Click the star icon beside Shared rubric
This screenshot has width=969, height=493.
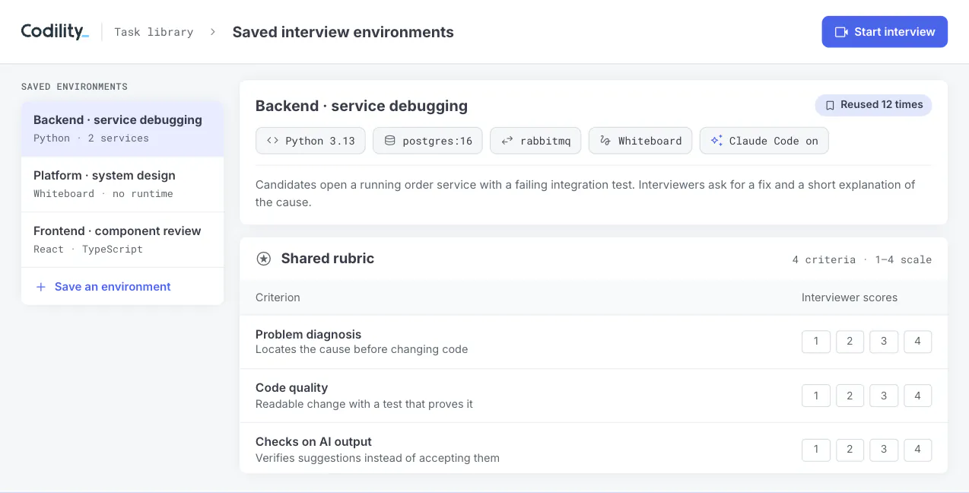263,259
